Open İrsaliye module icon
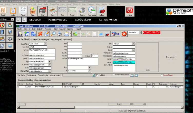The height and width of the screenshot is (113, 193). point(13,12)
